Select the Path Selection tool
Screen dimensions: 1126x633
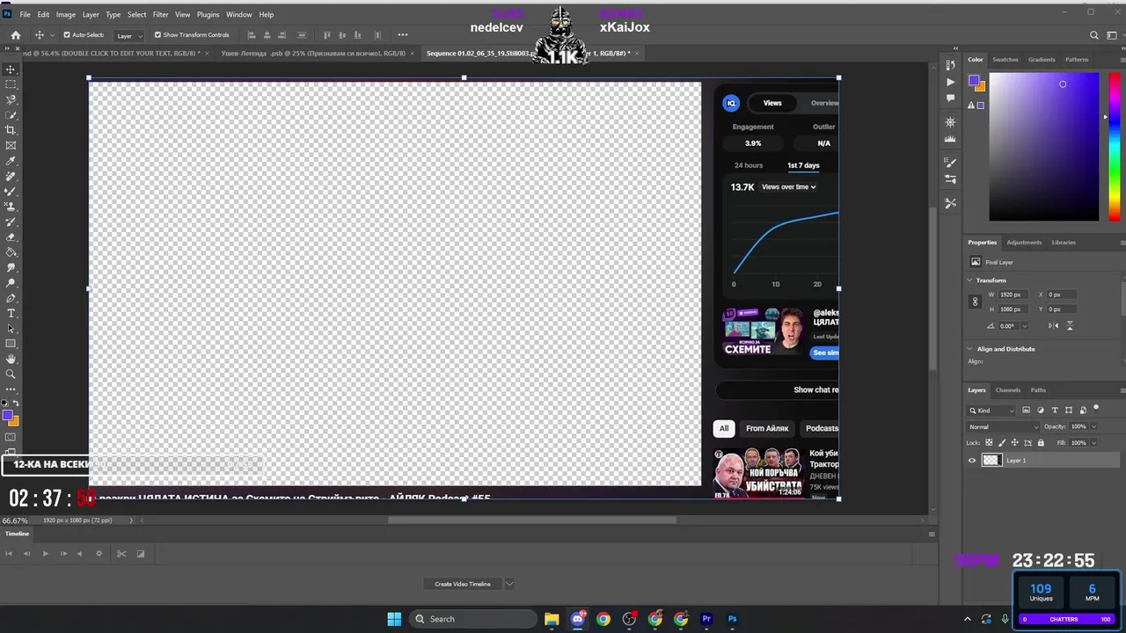[x=11, y=328]
